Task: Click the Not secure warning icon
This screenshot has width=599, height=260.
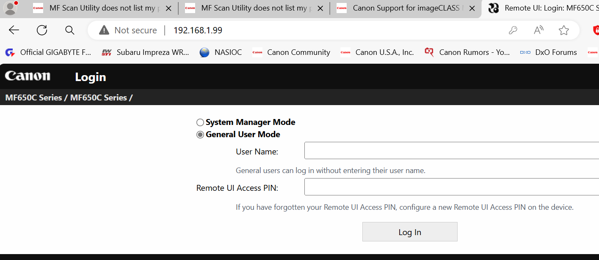Action: [x=104, y=30]
